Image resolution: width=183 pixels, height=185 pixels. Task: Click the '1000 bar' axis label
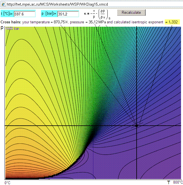point(12,28)
